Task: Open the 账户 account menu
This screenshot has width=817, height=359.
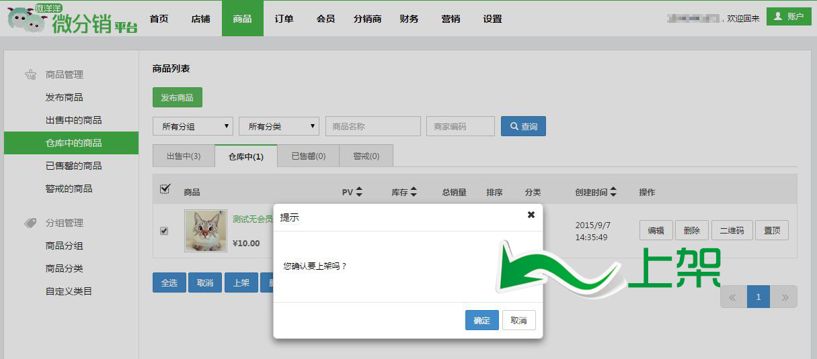Action: pos(789,17)
